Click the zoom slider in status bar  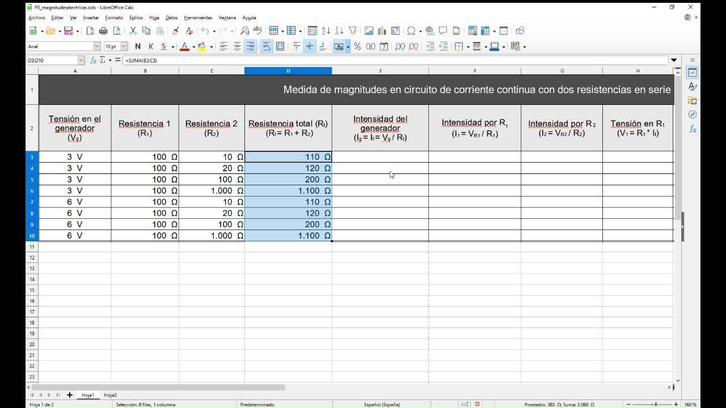click(655, 405)
